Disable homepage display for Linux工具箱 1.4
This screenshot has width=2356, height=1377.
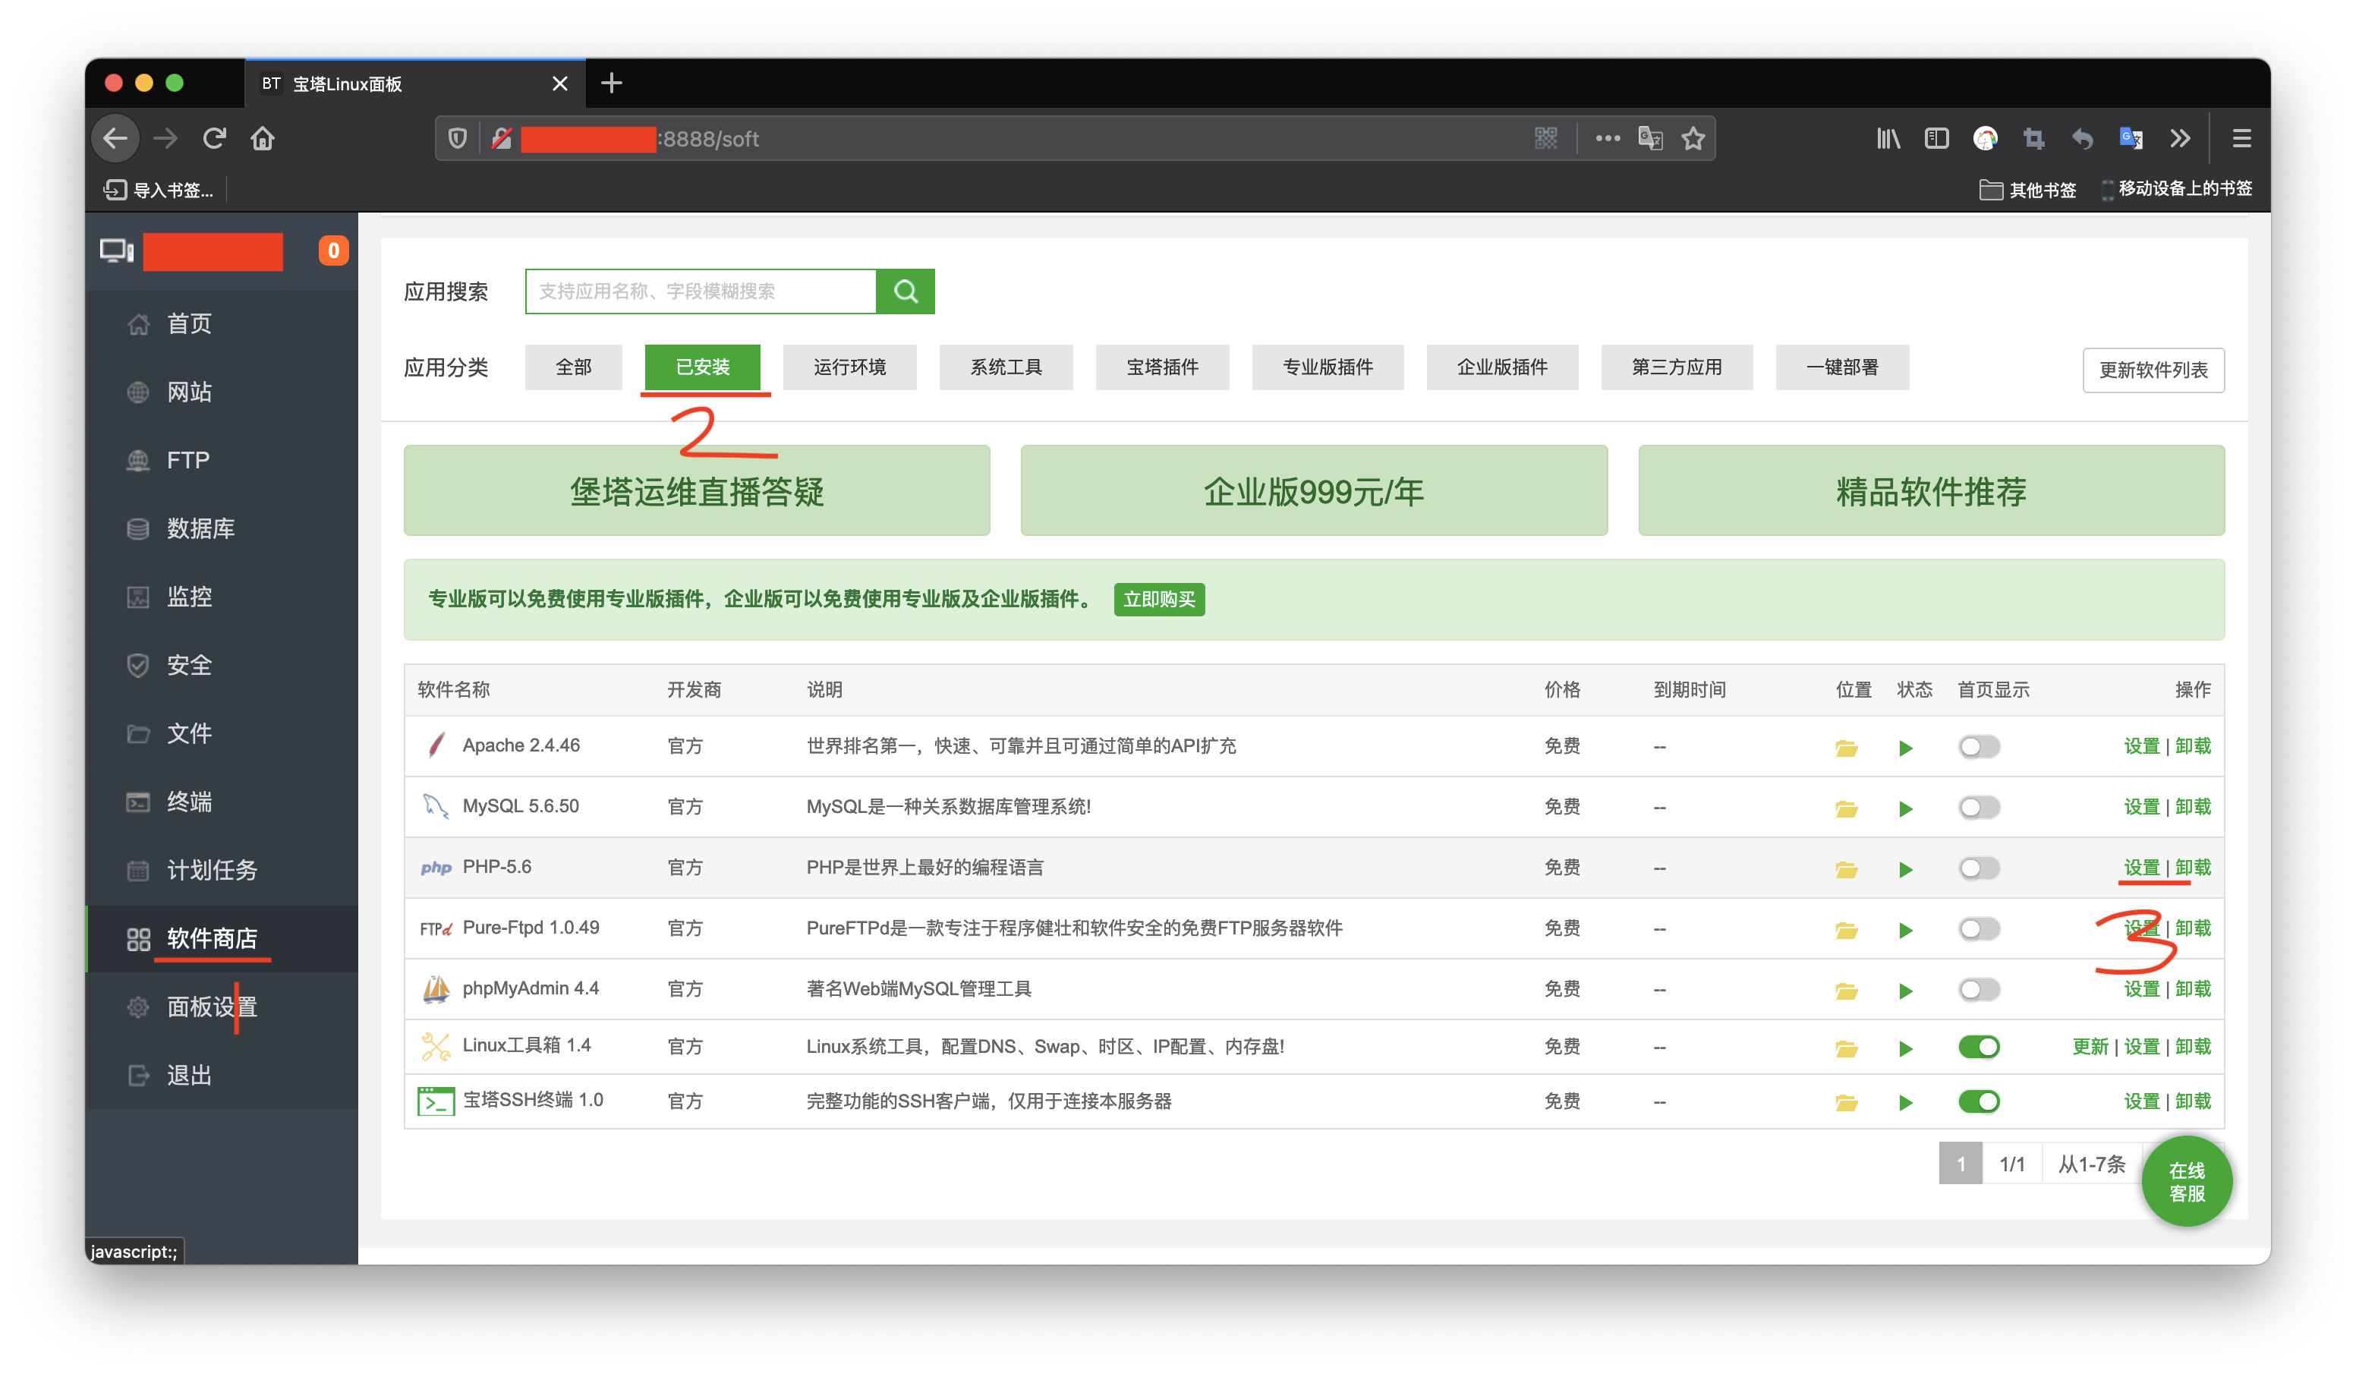tap(1978, 1046)
